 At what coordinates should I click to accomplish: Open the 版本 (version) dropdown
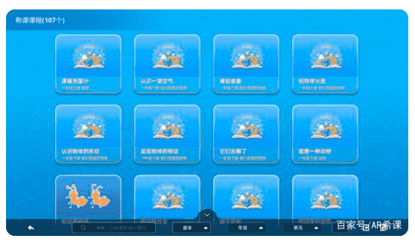point(191,228)
